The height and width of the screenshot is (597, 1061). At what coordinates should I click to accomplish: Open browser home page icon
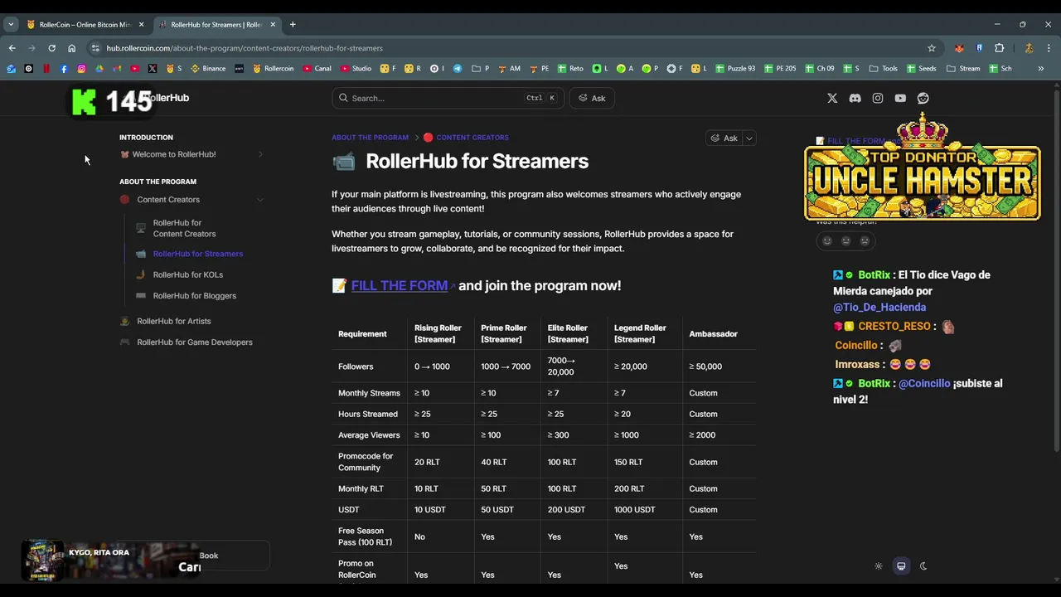(72, 48)
